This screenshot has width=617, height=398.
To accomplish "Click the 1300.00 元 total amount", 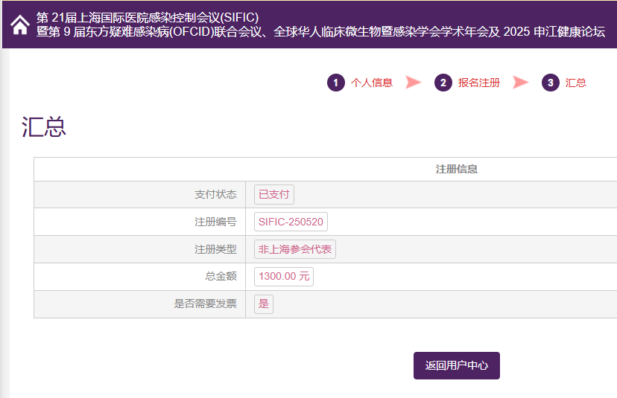I will 283,277.
